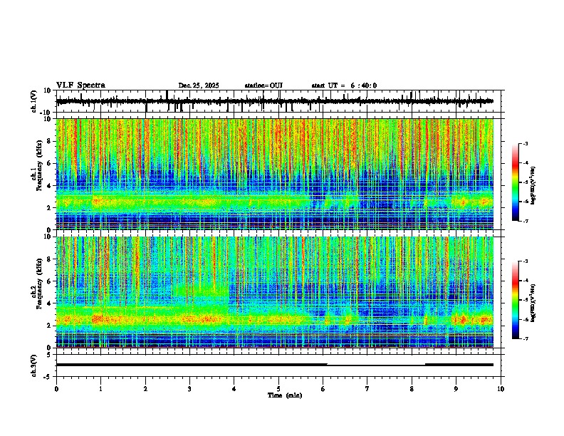Click the ch.1 spectrogram color bar

pyautogui.click(x=516, y=182)
